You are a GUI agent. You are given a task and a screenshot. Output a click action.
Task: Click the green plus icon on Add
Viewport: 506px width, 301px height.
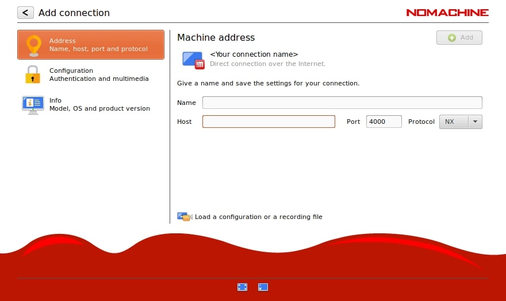tap(452, 38)
